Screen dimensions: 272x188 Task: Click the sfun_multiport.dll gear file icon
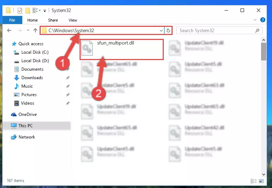(87, 48)
